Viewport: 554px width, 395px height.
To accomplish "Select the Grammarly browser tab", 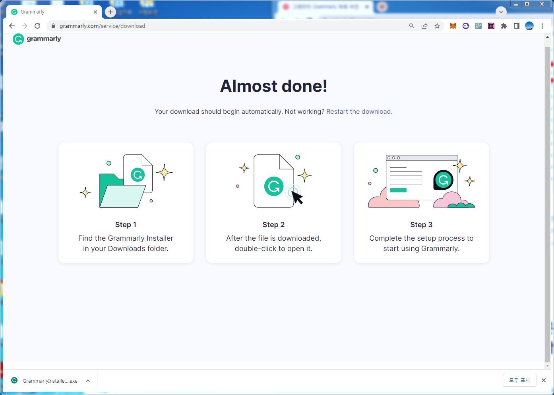I will click(54, 12).
